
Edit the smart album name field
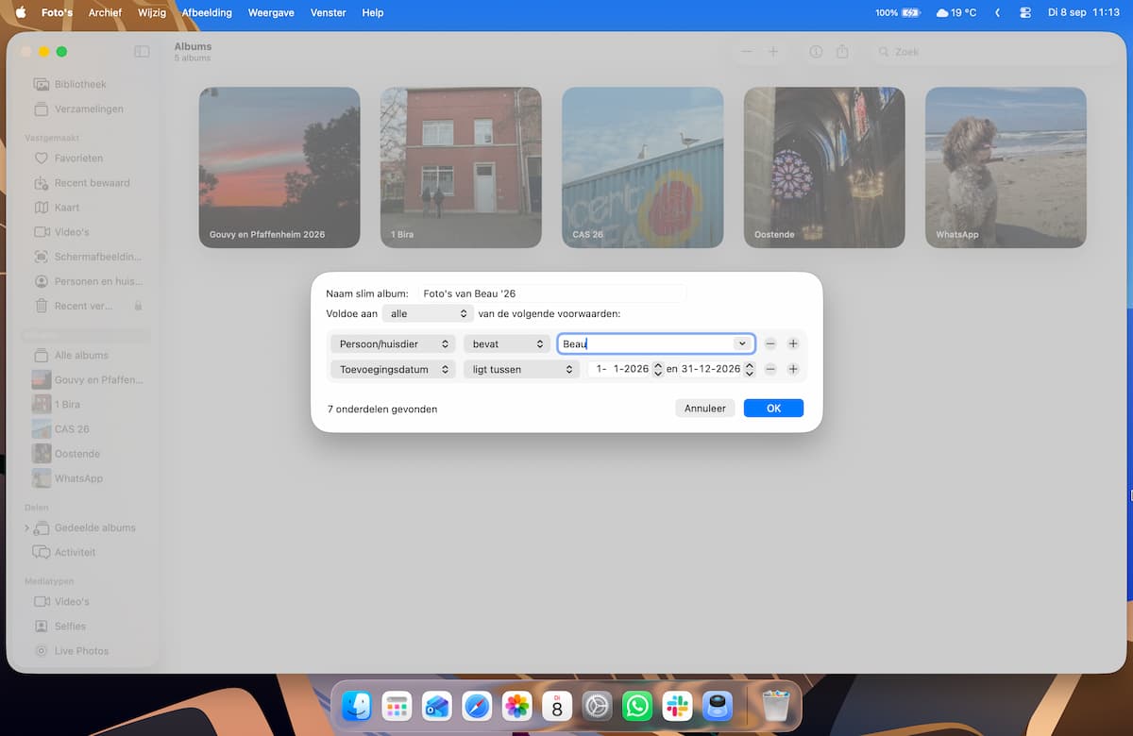click(x=552, y=293)
